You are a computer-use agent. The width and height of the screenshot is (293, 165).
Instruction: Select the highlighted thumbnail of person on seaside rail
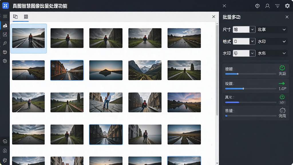pos(28,38)
